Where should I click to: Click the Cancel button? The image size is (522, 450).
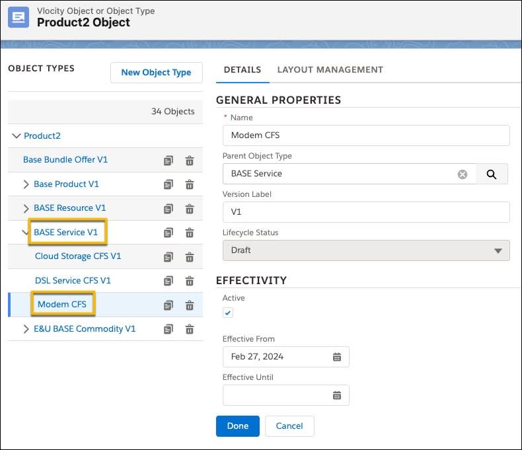click(289, 426)
